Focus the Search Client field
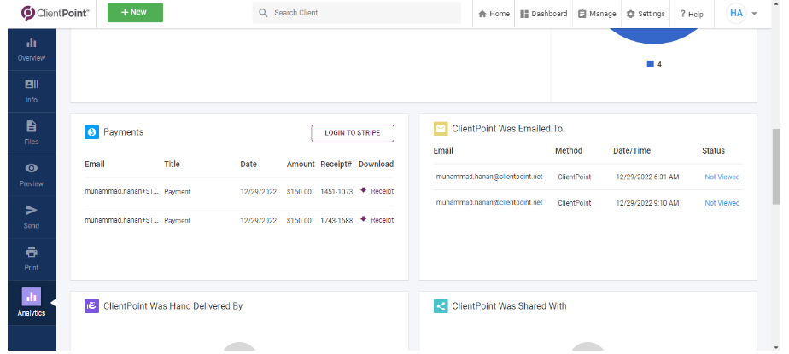The height and width of the screenshot is (354, 789). coord(357,13)
